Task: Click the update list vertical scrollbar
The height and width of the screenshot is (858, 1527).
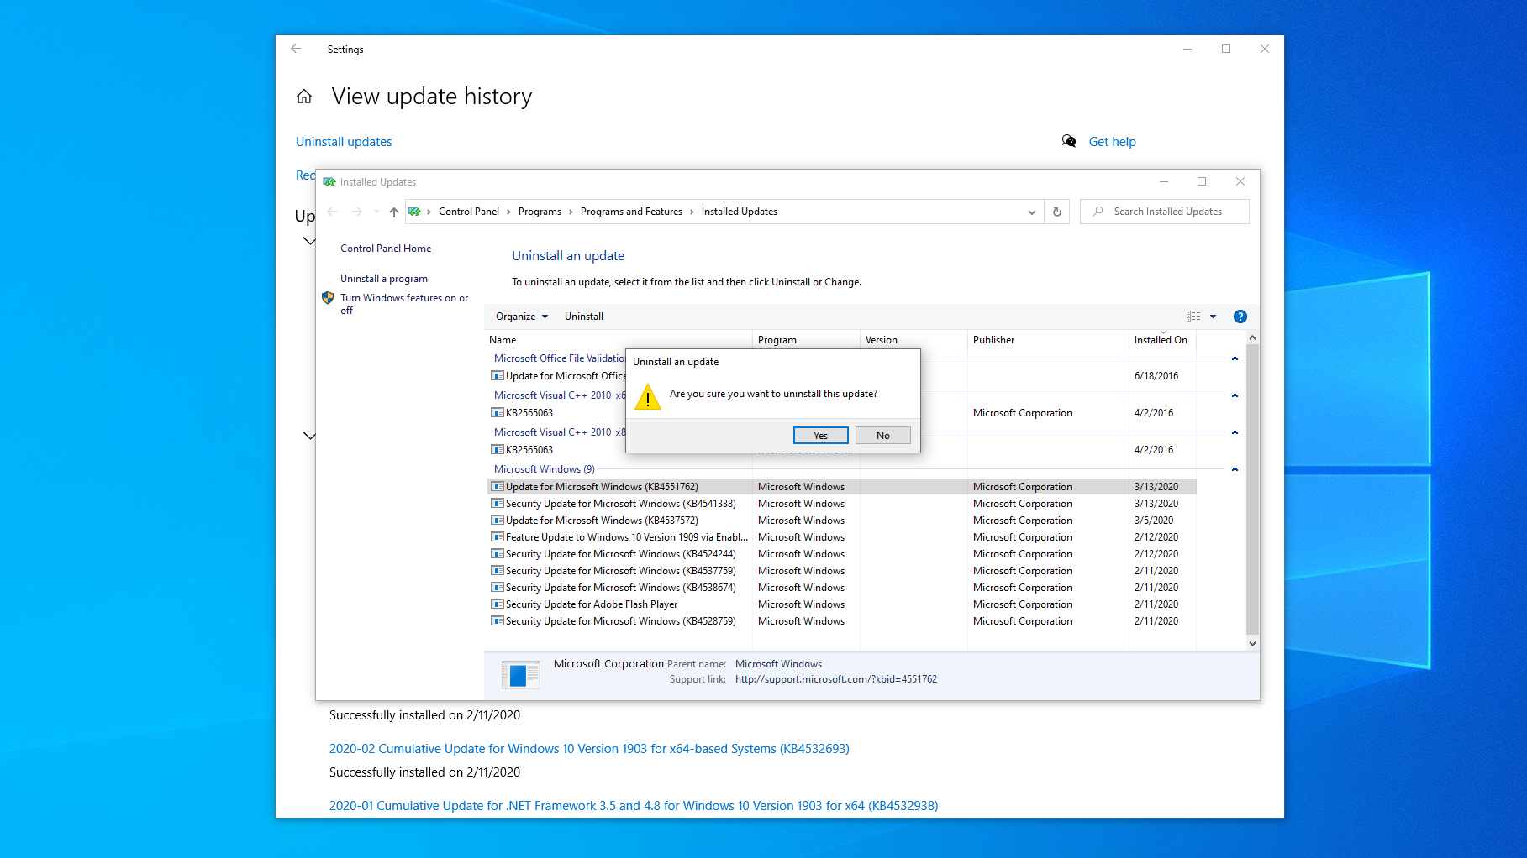Action: [x=1252, y=490]
